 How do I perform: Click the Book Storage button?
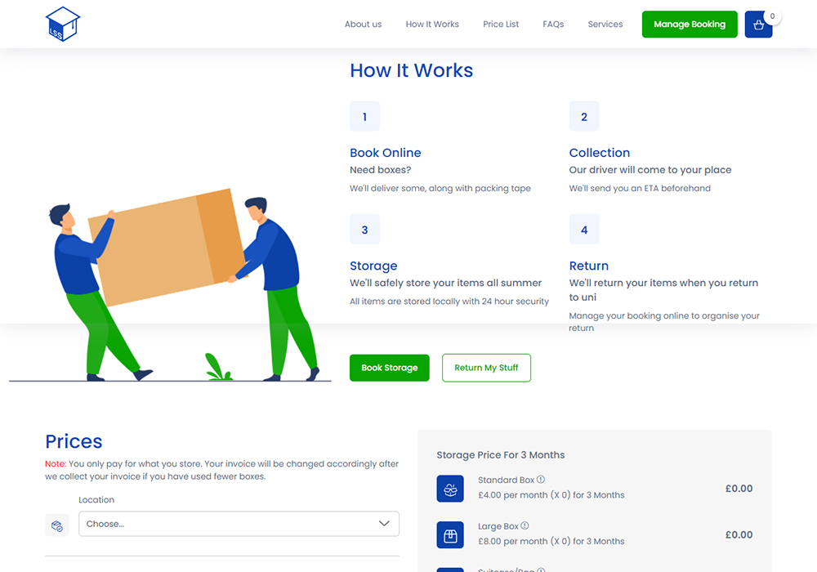click(389, 368)
